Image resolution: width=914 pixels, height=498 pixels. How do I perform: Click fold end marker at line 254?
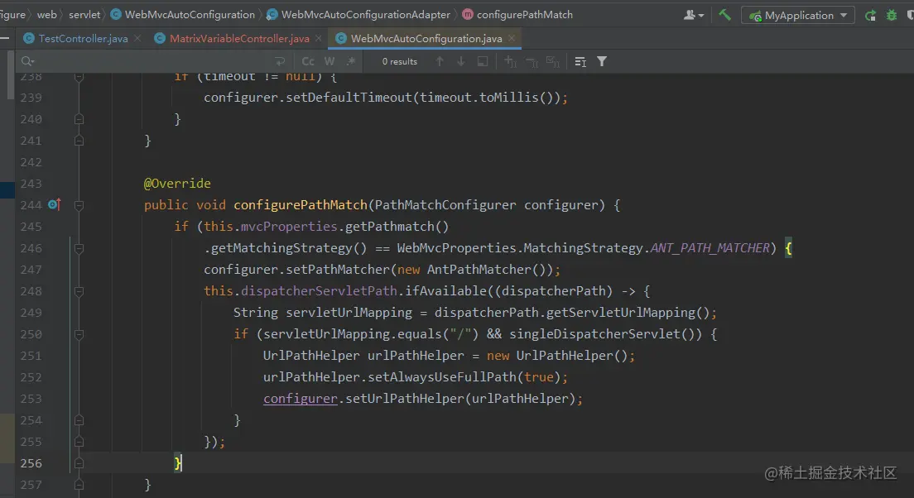[79, 420]
